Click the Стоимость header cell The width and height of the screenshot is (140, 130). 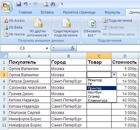[125, 62]
